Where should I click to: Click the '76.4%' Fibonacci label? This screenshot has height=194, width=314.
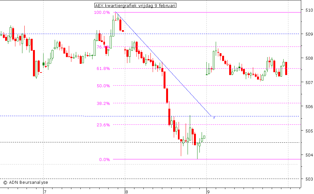103,47
